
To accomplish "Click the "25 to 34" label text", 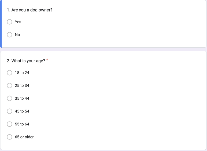I will tap(22, 86).
